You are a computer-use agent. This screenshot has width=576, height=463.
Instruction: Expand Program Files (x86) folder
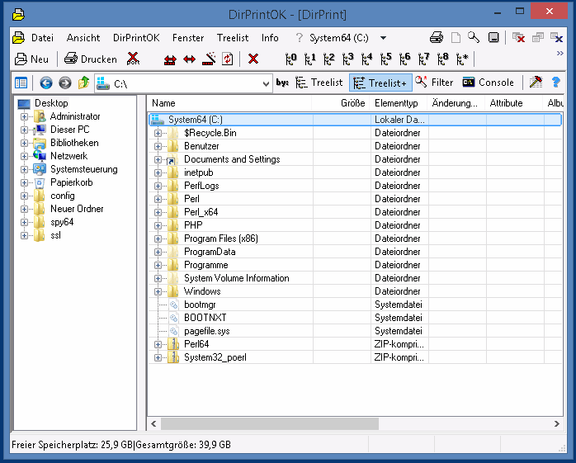pyautogui.click(x=158, y=239)
